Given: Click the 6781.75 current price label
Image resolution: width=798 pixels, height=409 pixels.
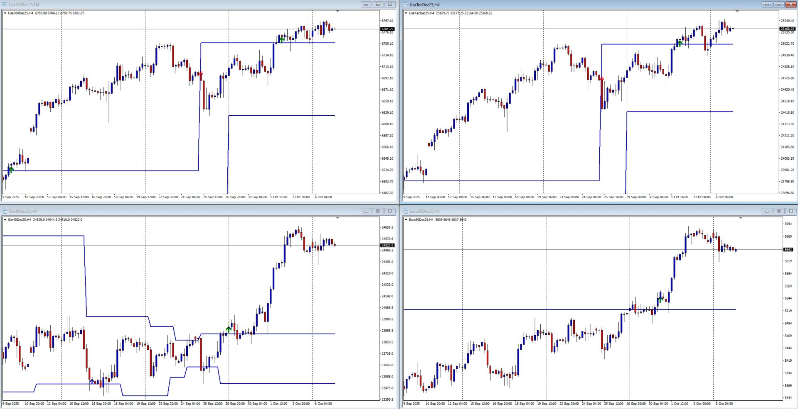Looking at the screenshot, I should pos(387,29).
